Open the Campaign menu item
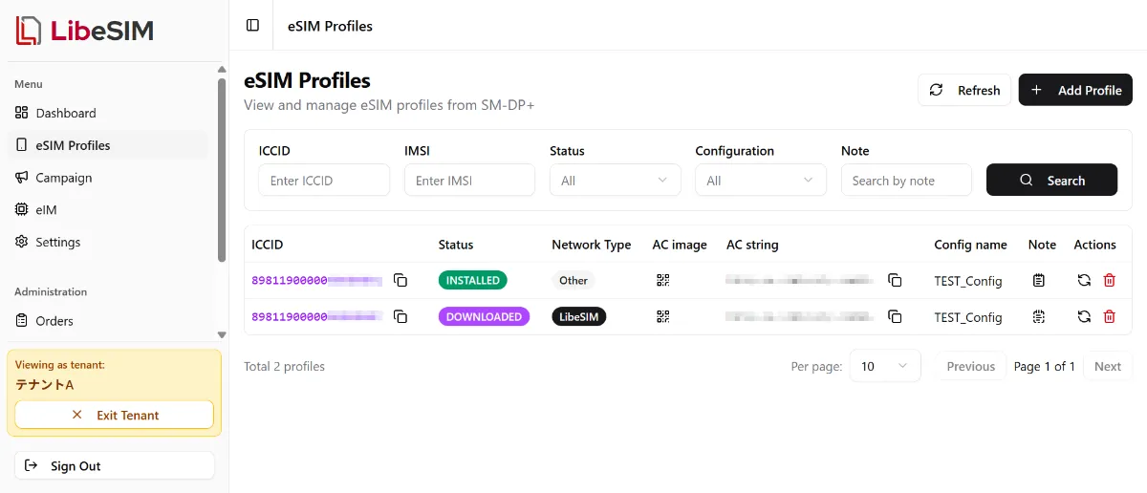Viewport: 1147px width, 493px height. pos(64,178)
